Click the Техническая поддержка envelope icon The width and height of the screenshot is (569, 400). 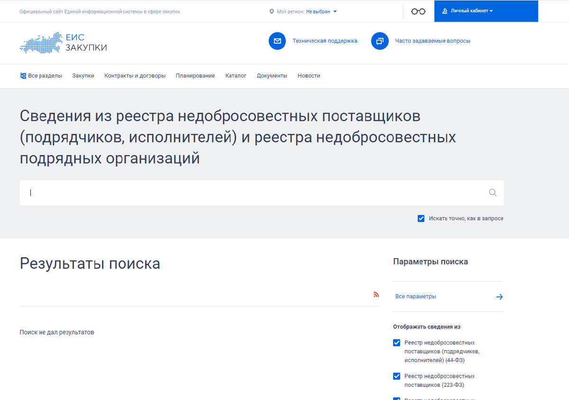coord(277,41)
